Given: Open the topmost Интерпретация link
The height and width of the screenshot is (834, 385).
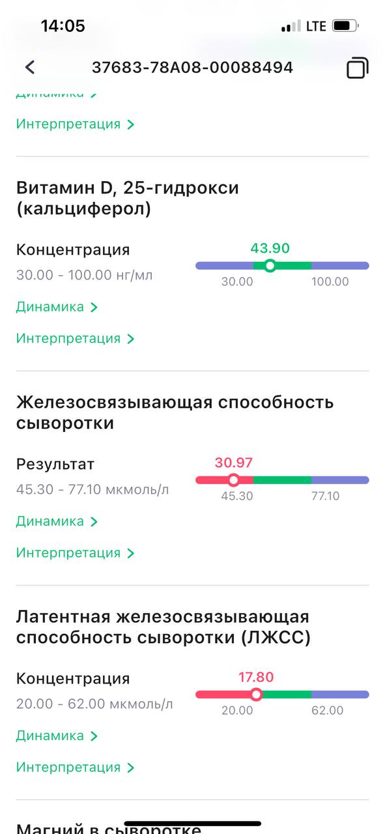Looking at the screenshot, I should tap(75, 124).
